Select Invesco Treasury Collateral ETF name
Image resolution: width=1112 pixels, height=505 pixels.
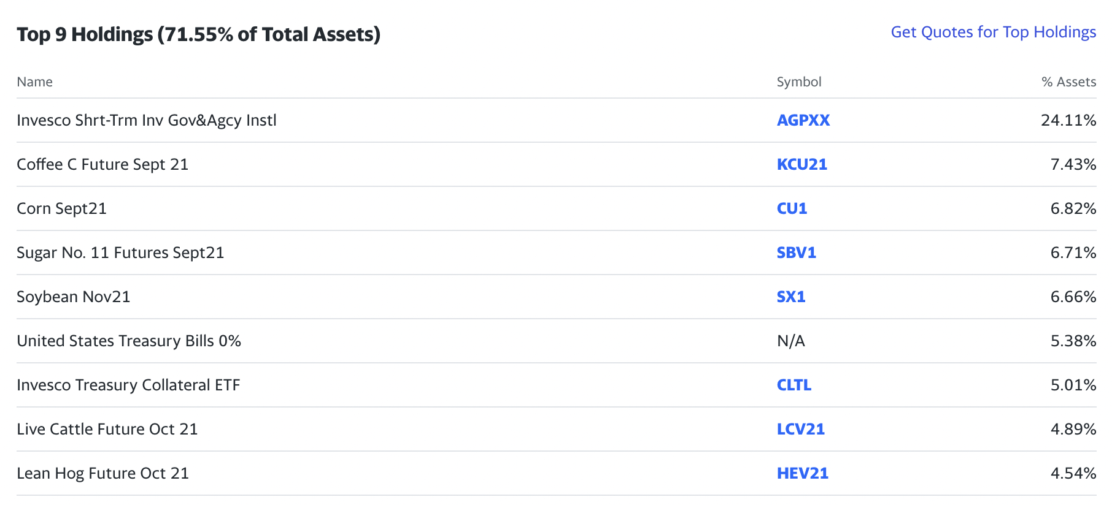pyautogui.click(x=128, y=385)
